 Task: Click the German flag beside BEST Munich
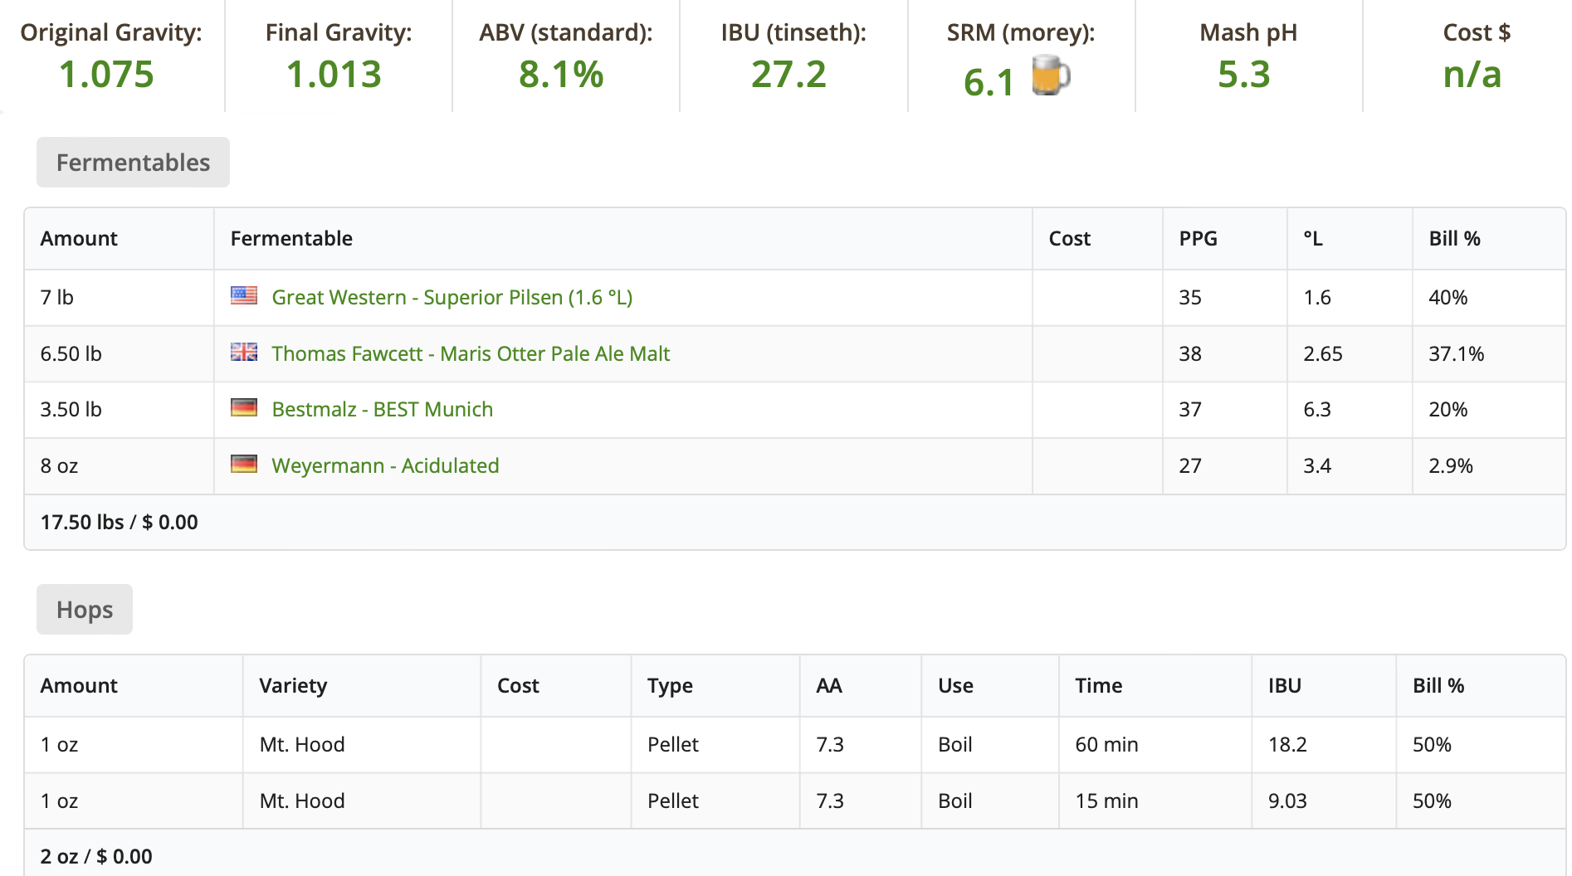(x=244, y=407)
